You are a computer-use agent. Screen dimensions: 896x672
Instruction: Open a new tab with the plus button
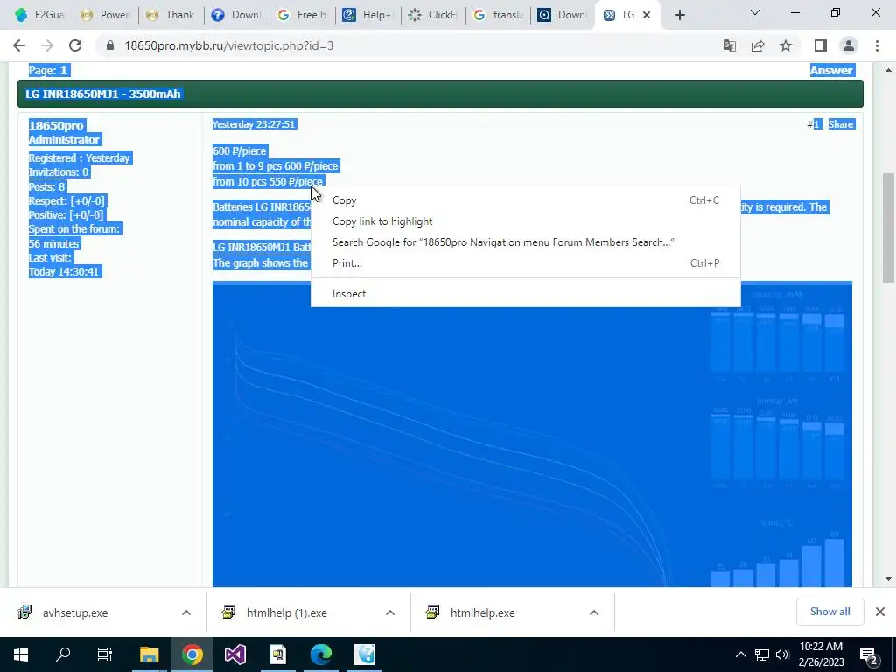pos(679,15)
